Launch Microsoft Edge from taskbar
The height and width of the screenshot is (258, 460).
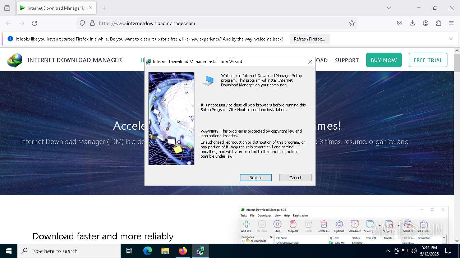click(x=148, y=251)
